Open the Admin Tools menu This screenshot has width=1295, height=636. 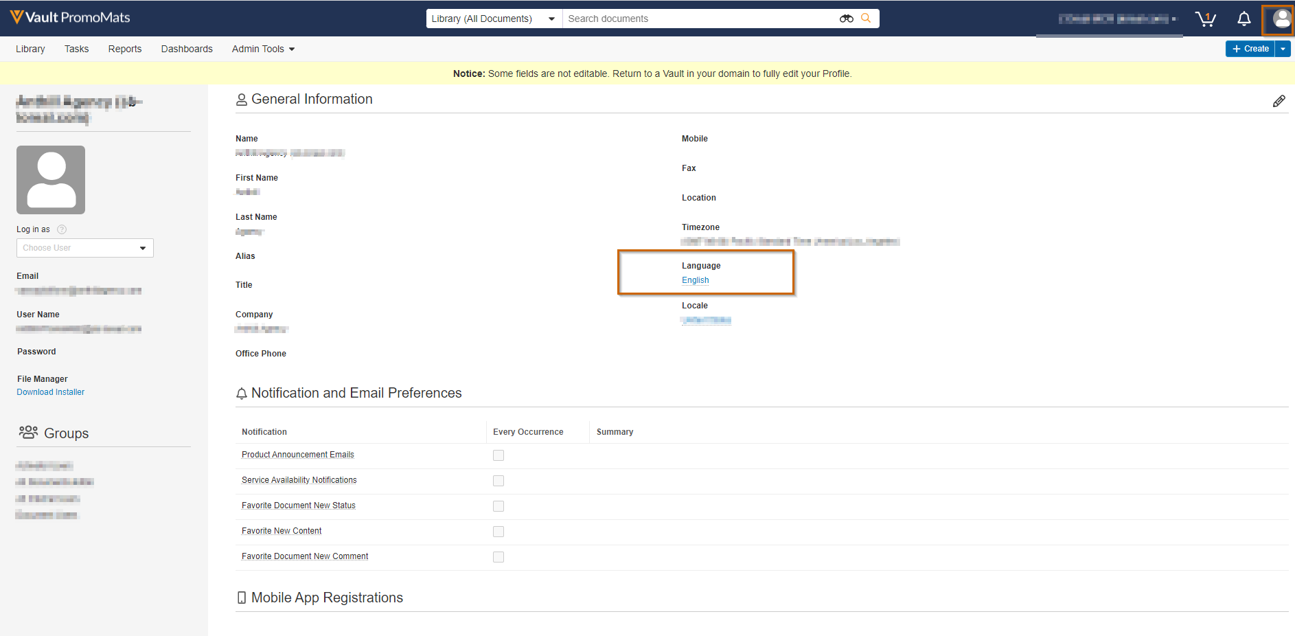pyautogui.click(x=263, y=49)
